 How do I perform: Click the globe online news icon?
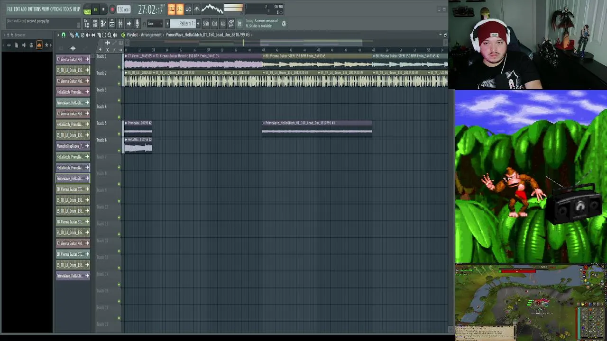tap(284, 23)
